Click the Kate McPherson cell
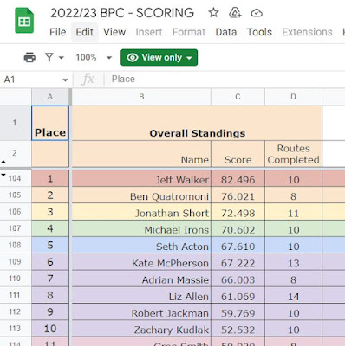This screenshot has width=345, height=346. 141,262
